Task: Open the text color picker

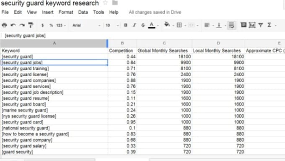Action: (152, 25)
